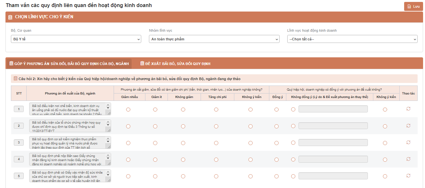This screenshot has height=188, width=425.
Task: Open Lĩnh vực hoạt động kinh doanh dropdown
Action: [352, 39]
